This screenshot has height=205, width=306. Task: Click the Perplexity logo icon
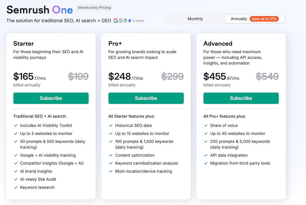pyautogui.click(x=125, y=21)
